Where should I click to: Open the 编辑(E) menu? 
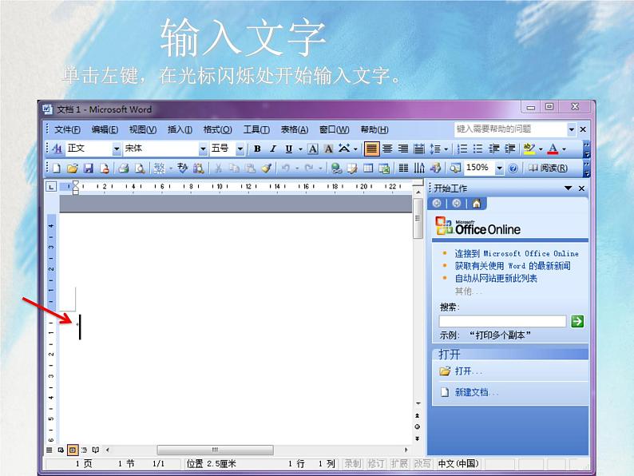pos(105,130)
